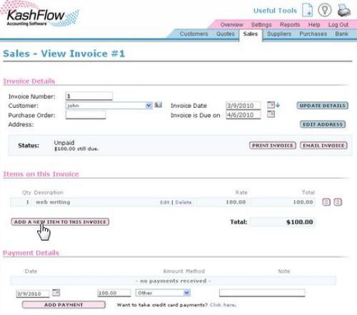Click Delete link for web writing item
This screenshot has height=315, width=357.
(183, 202)
